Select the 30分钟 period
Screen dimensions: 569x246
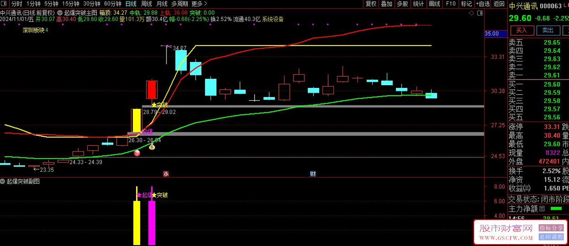coord(92,4)
